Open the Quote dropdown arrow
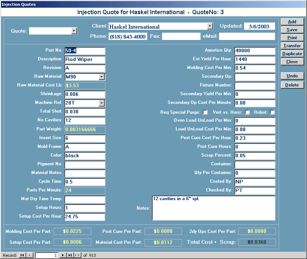Image resolution: width=307 pixels, height=259 pixels. (74, 31)
